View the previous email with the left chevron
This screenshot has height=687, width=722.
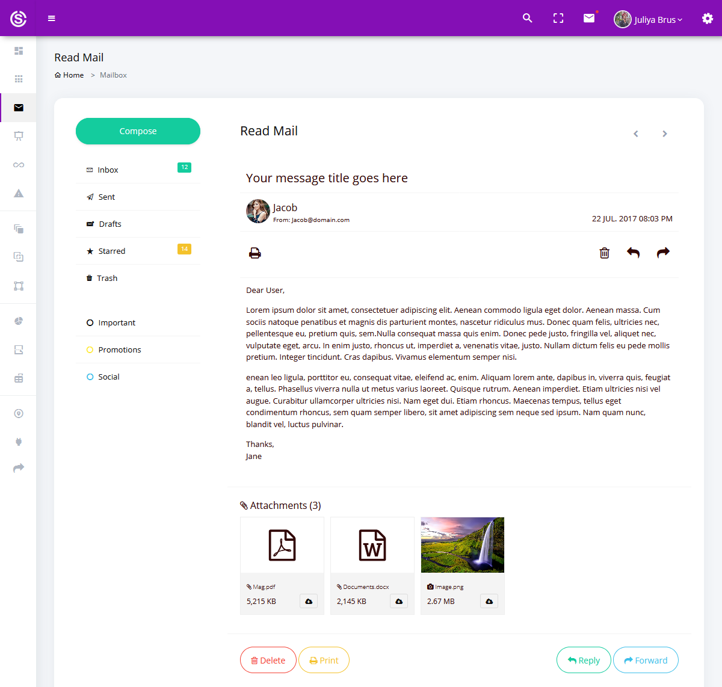[635, 134]
